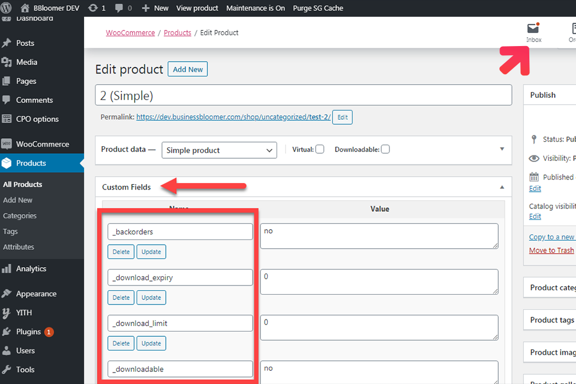Follow the WooCommerce breadcrumb link
The image size is (576, 384).
click(130, 33)
